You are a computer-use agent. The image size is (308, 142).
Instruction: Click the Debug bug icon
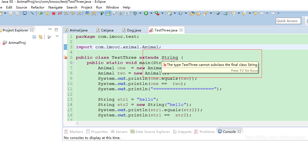[135, 13]
